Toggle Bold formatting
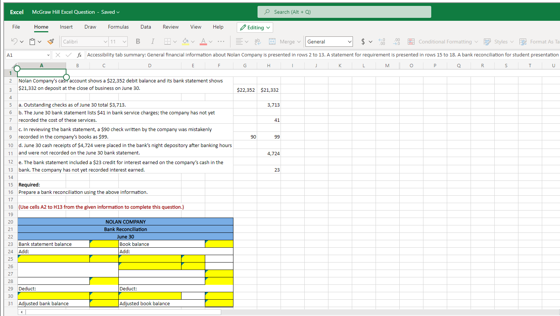The height and width of the screenshot is (316, 560). click(x=138, y=42)
